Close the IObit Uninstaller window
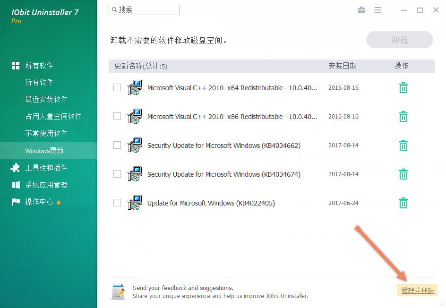The height and width of the screenshot is (308, 446). click(x=436, y=10)
